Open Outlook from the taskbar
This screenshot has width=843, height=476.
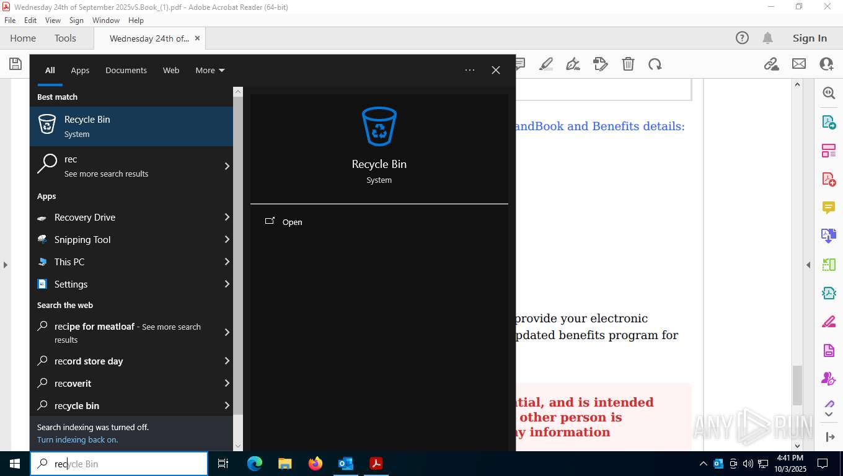tap(346, 463)
